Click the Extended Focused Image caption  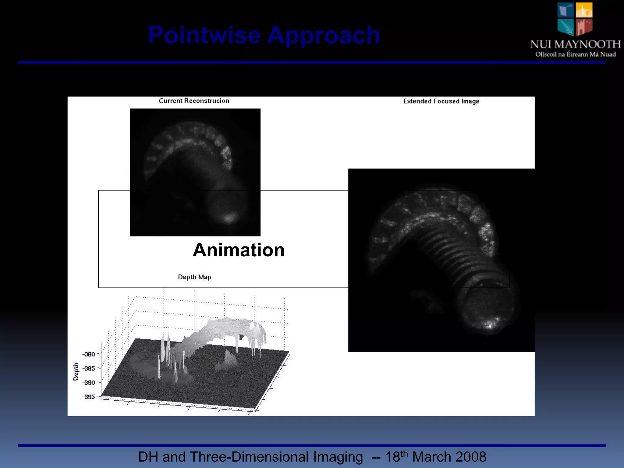tap(441, 101)
